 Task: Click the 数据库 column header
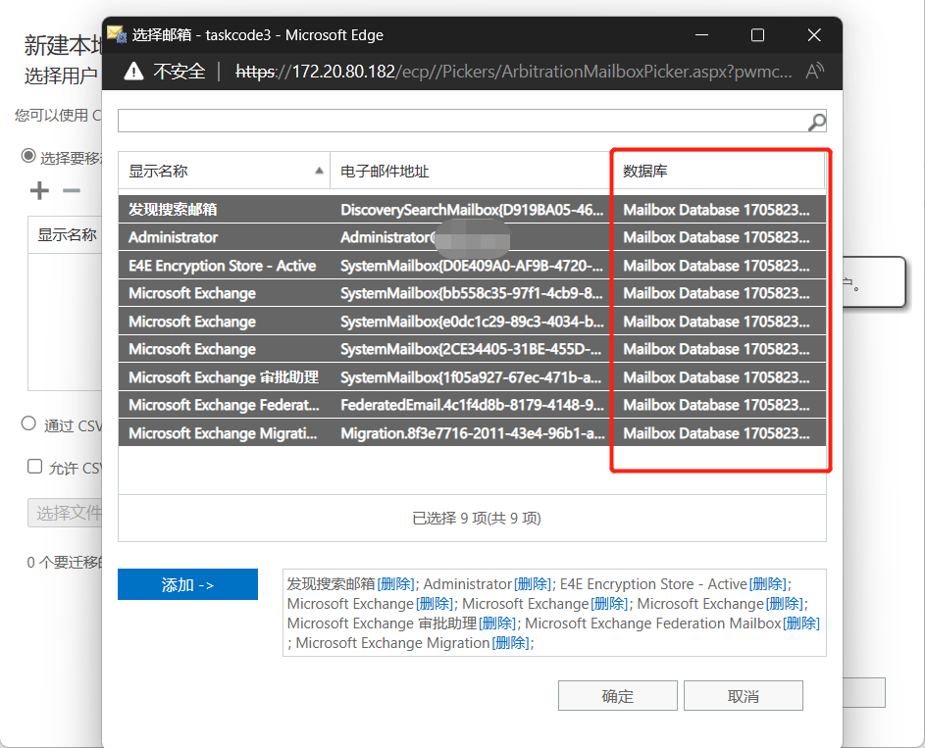click(719, 171)
